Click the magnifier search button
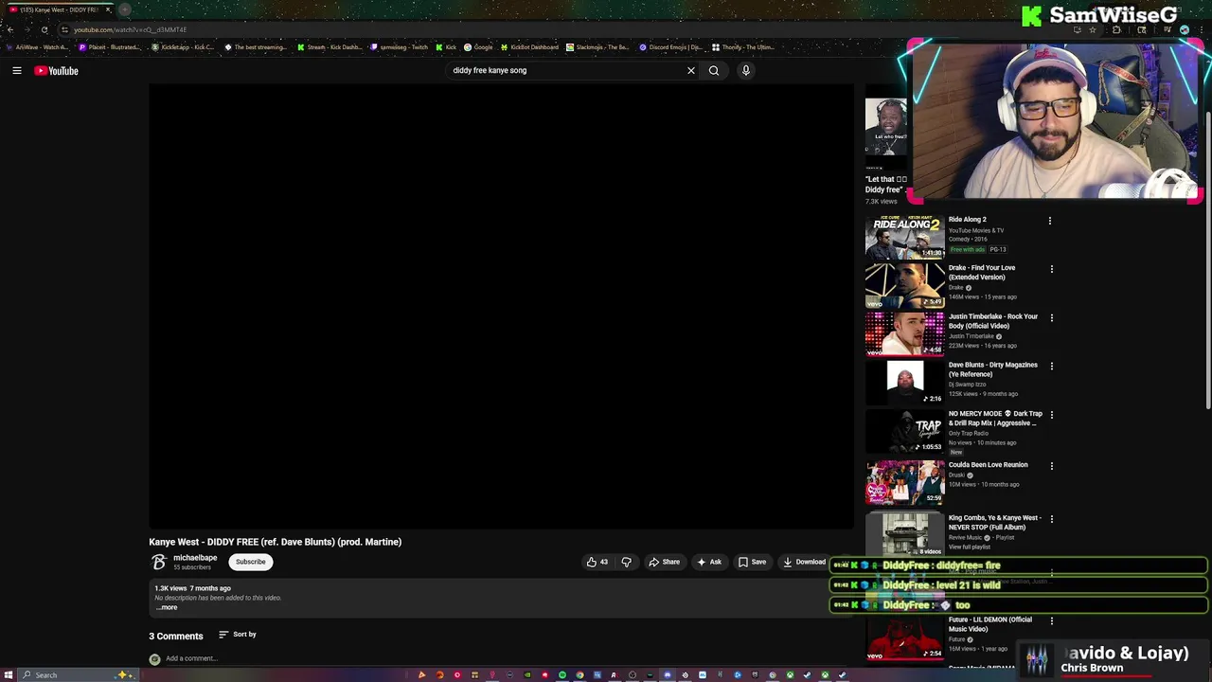 coord(714,70)
